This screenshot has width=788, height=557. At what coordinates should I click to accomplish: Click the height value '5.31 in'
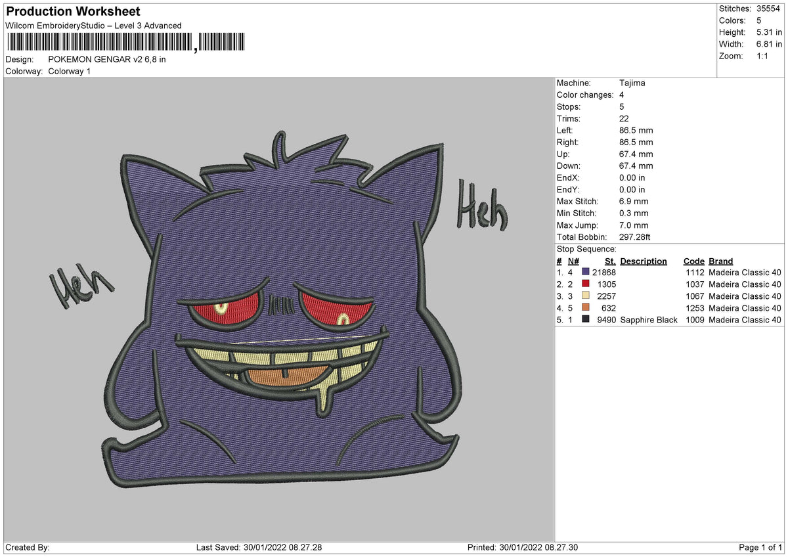pos(770,33)
